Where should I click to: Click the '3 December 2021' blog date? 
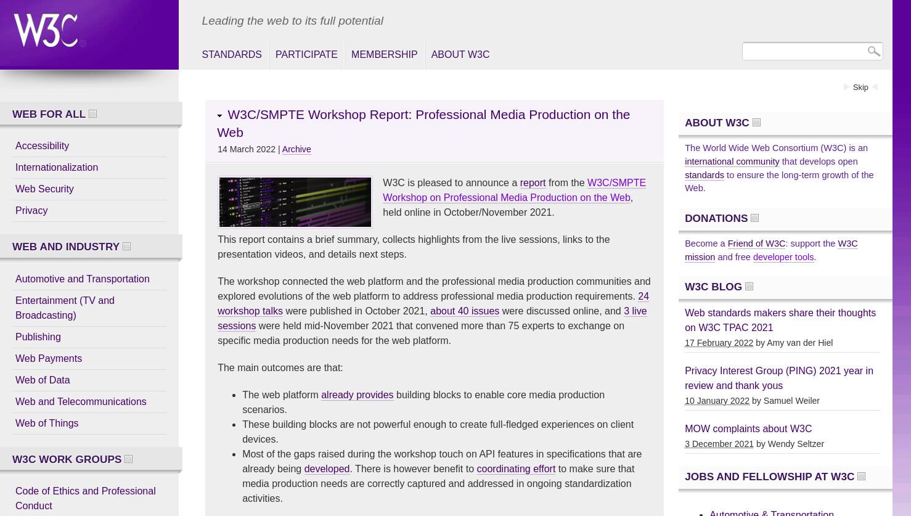[719, 444]
